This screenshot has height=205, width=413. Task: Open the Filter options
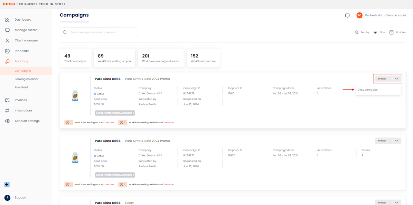tap(379, 32)
